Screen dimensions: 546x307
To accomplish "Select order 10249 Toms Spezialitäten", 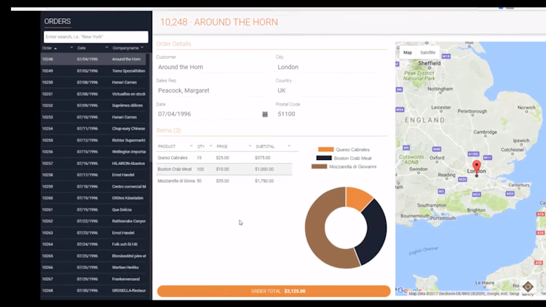I will click(94, 71).
